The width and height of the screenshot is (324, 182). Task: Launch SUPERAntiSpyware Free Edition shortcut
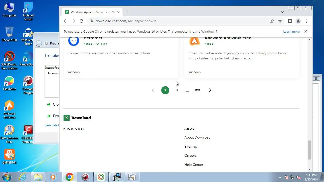(x=9, y=61)
